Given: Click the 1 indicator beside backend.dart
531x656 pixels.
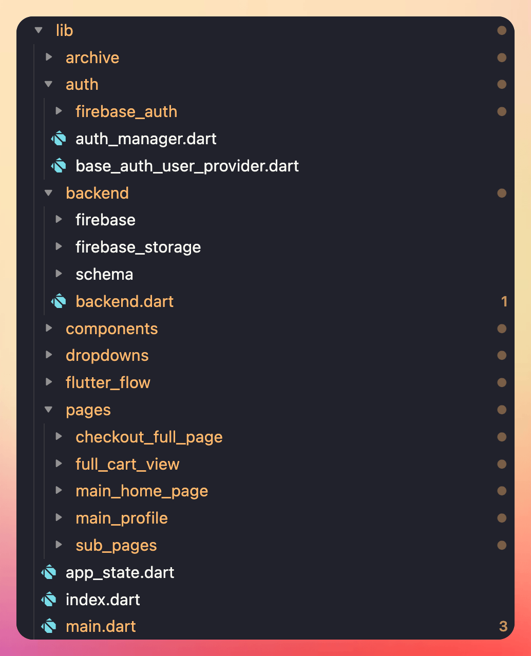Looking at the screenshot, I should [x=504, y=301].
